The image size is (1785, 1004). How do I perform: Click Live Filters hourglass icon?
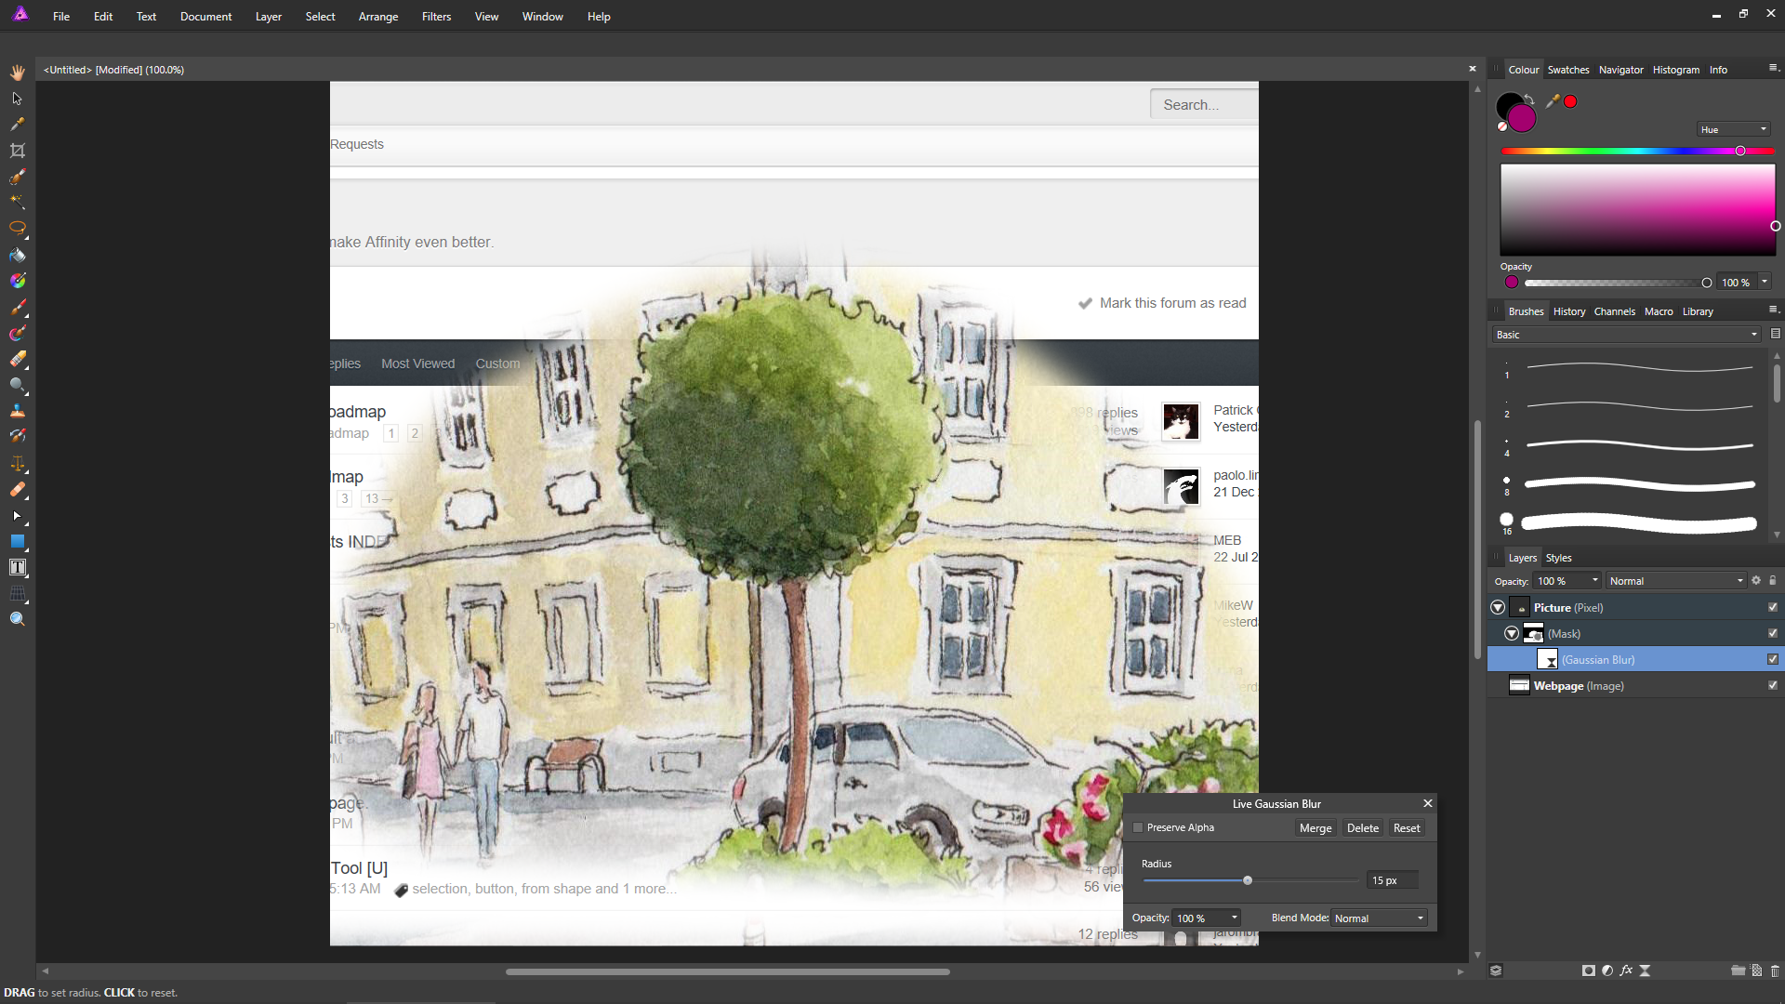(x=1645, y=971)
